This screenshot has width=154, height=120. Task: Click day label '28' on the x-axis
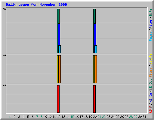click(x=131, y=117)
